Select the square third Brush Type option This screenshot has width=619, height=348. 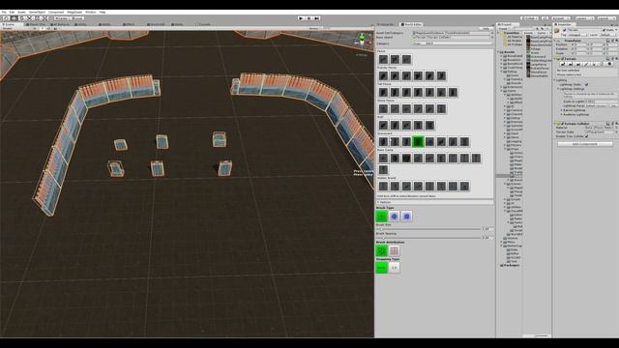[x=406, y=217]
